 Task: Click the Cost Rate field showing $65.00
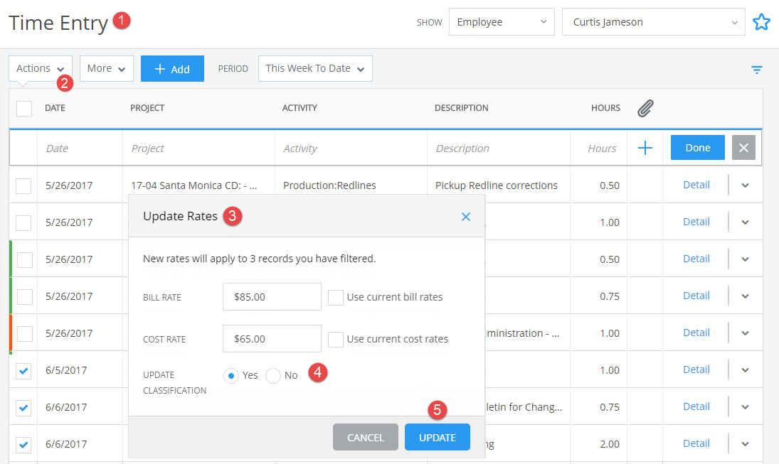pos(272,339)
